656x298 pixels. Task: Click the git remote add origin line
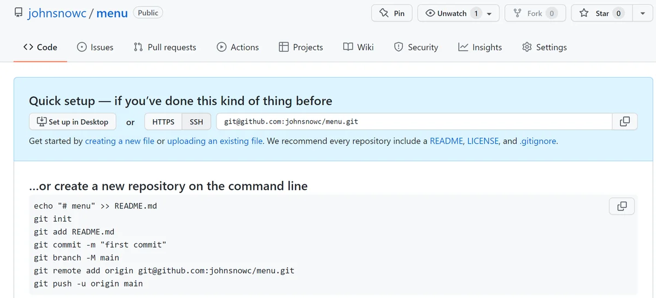164,271
